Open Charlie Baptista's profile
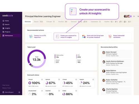The height and width of the screenshot is (104, 139). click(116, 91)
